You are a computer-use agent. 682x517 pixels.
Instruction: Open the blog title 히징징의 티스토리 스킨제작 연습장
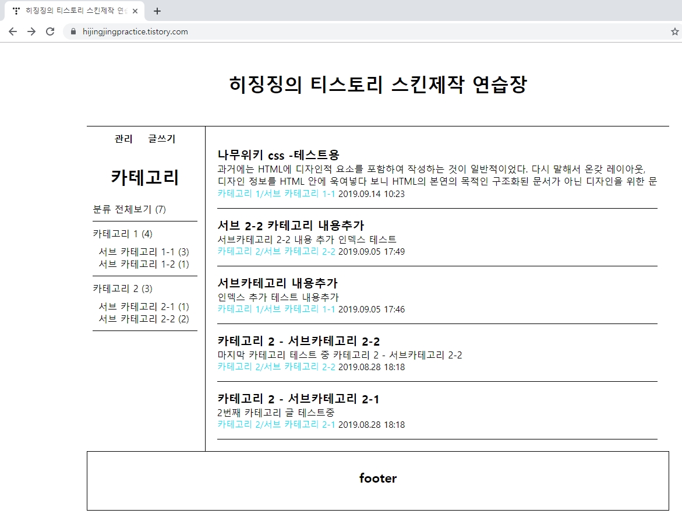[377, 84]
